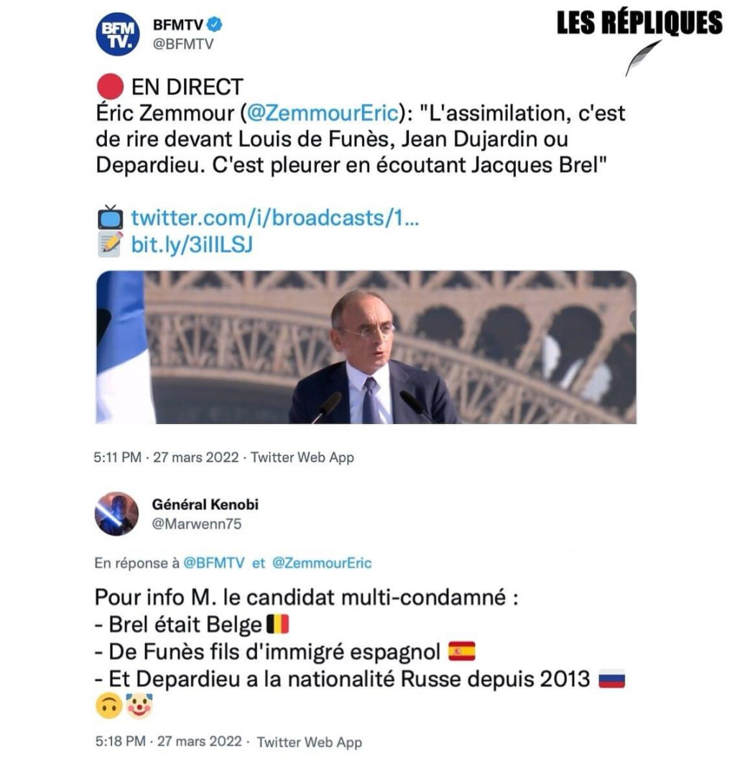Click the clown face emoji
Image resolution: width=732 pixels, height=760 pixels.
[139, 705]
